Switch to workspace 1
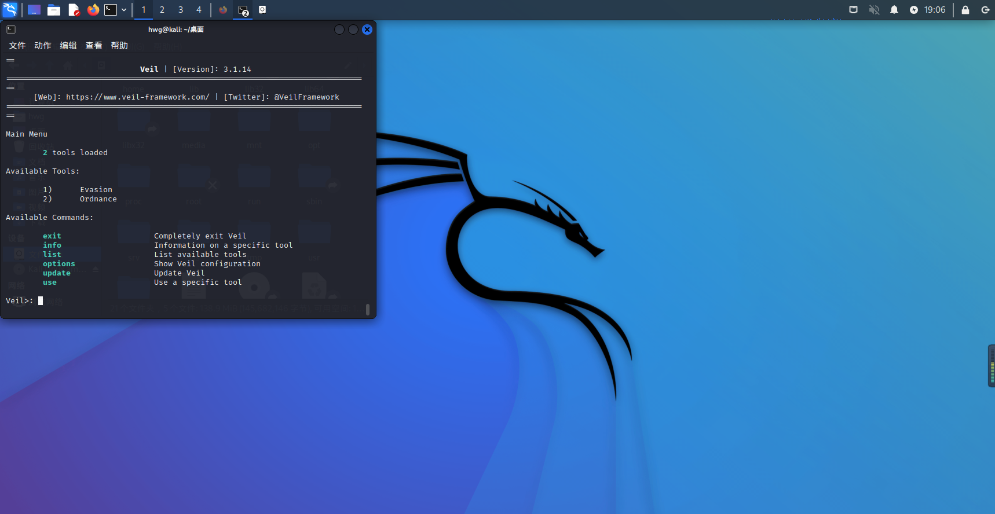This screenshot has height=514, width=995. point(144,10)
